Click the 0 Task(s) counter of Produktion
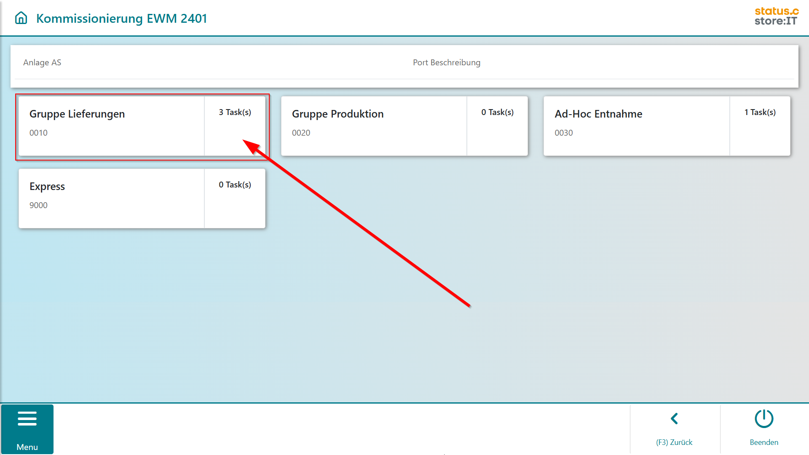809x455 pixels. pos(497,112)
